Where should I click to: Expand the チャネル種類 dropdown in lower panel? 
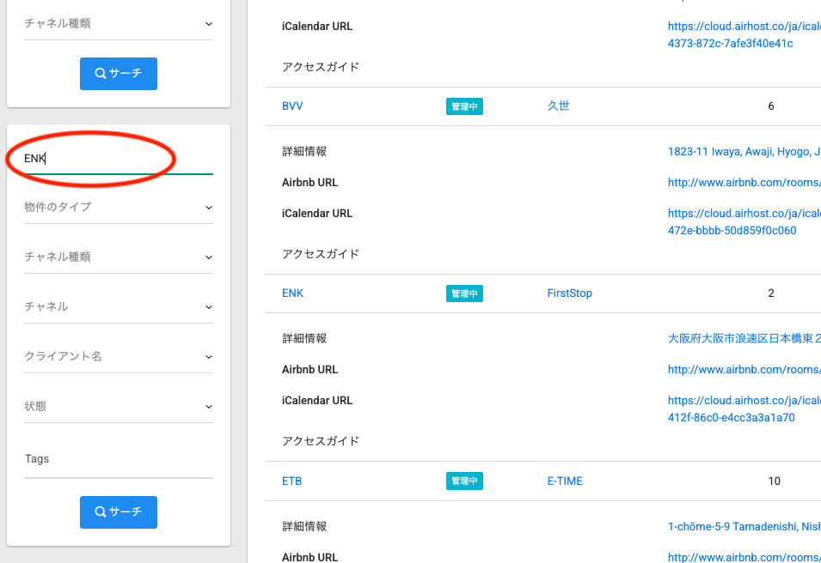pyautogui.click(x=119, y=257)
